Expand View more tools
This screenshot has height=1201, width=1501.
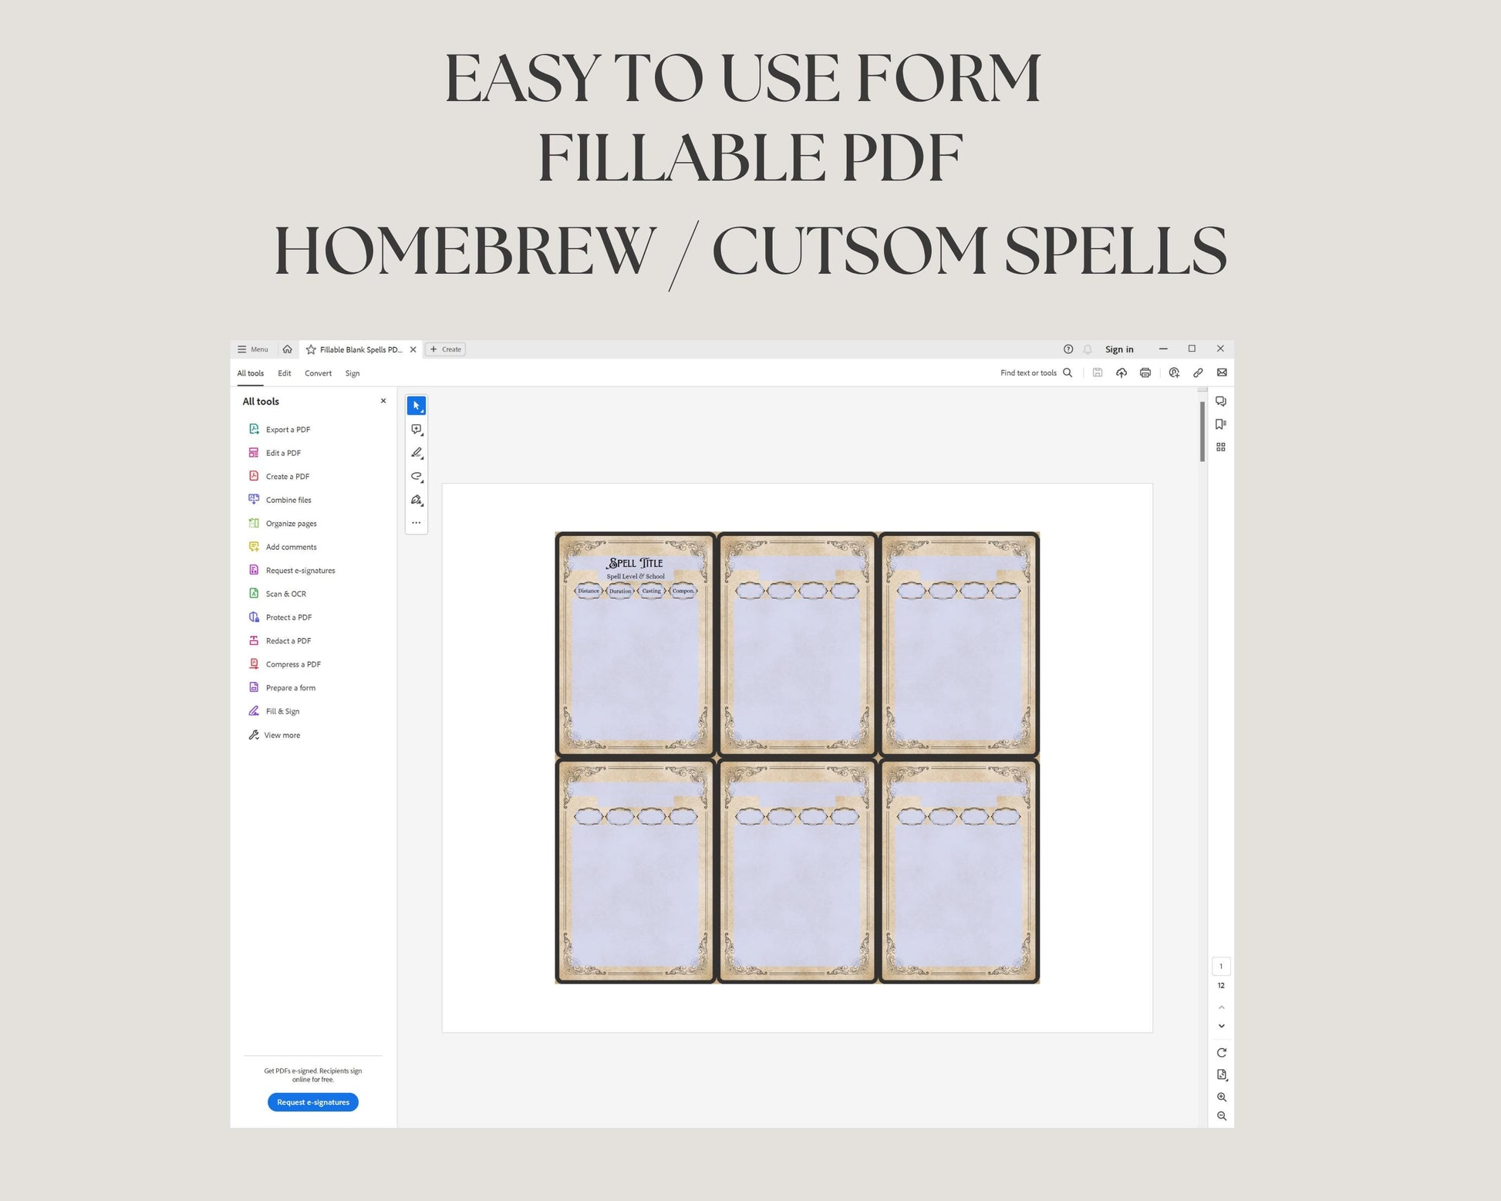point(282,735)
